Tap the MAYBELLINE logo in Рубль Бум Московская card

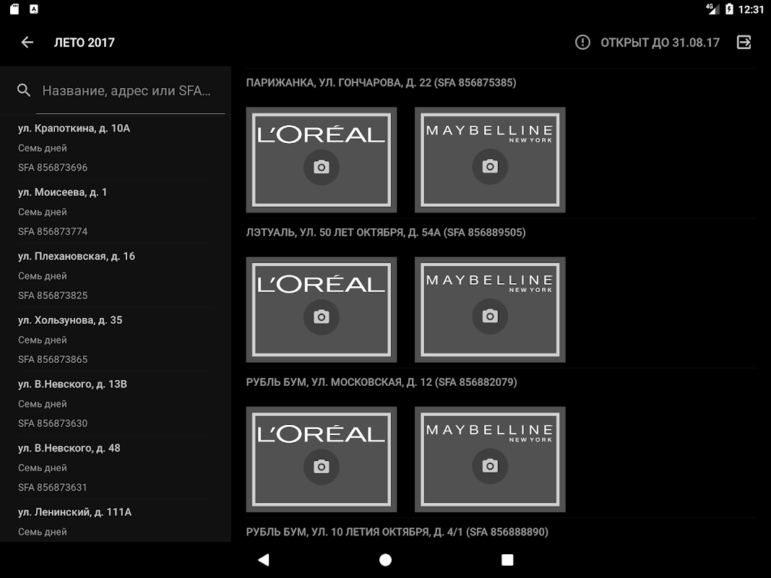pyautogui.click(x=489, y=433)
